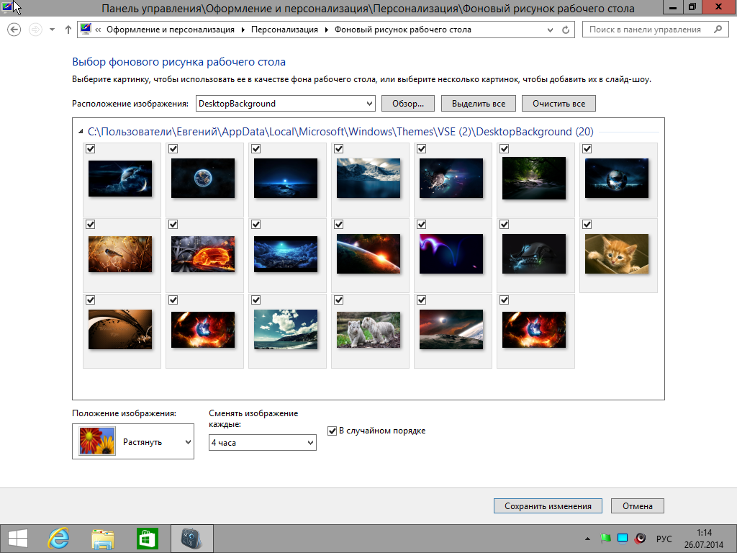Click Выделить все button
Image resolution: width=737 pixels, height=553 pixels.
(x=478, y=104)
